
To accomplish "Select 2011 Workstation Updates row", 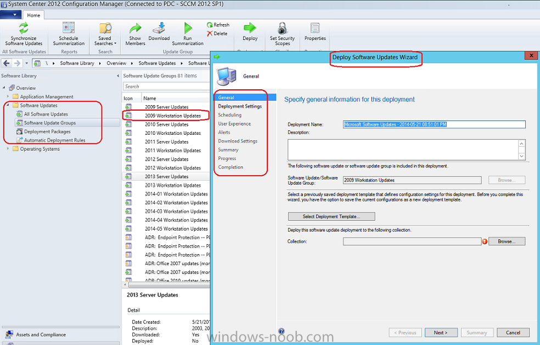I will tap(166, 151).
